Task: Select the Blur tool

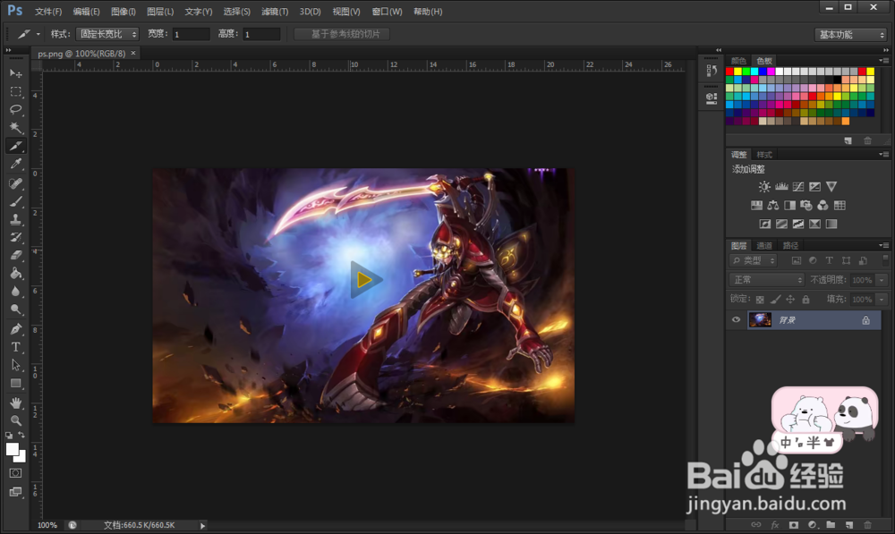Action: pyautogui.click(x=15, y=292)
